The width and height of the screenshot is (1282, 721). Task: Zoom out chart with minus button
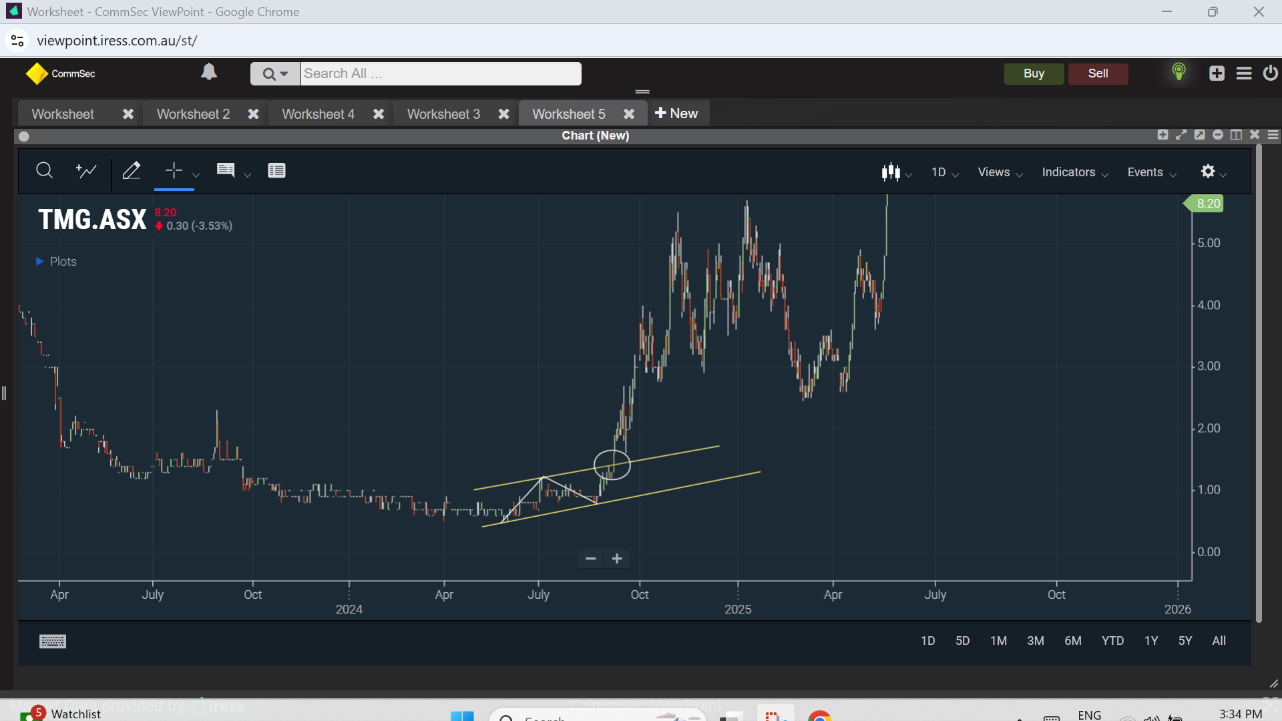click(590, 559)
